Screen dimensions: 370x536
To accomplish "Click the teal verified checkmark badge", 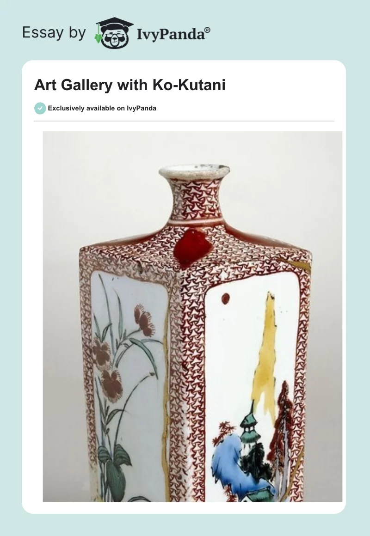I will pyautogui.click(x=40, y=109).
